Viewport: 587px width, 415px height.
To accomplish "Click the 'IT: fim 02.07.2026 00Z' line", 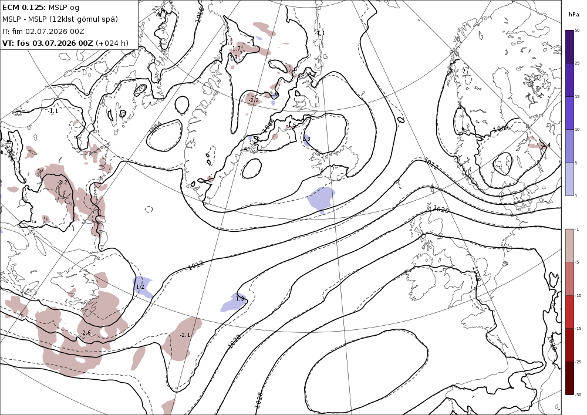I will coord(43,31).
